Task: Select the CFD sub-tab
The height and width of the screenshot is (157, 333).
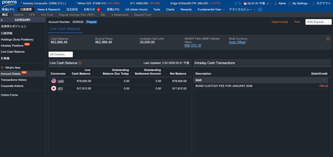Action: click(x=32, y=15)
